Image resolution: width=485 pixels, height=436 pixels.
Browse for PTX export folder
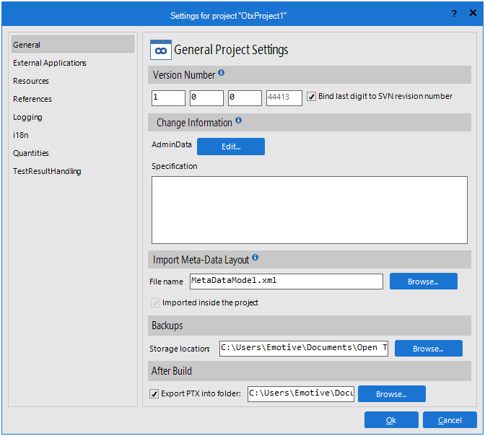pyautogui.click(x=392, y=394)
